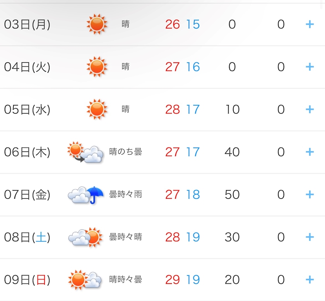The height and width of the screenshot is (301, 325).
Task: Click the high temperature 29 on Sunday
Action: point(173,280)
